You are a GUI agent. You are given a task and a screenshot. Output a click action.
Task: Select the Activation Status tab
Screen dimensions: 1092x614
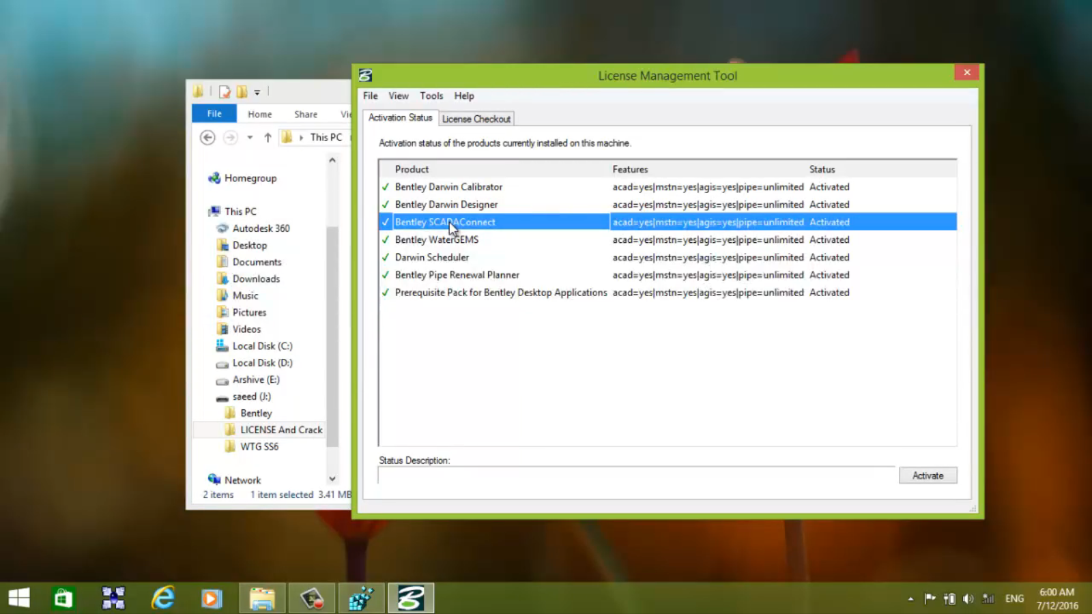pyautogui.click(x=401, y=117)
